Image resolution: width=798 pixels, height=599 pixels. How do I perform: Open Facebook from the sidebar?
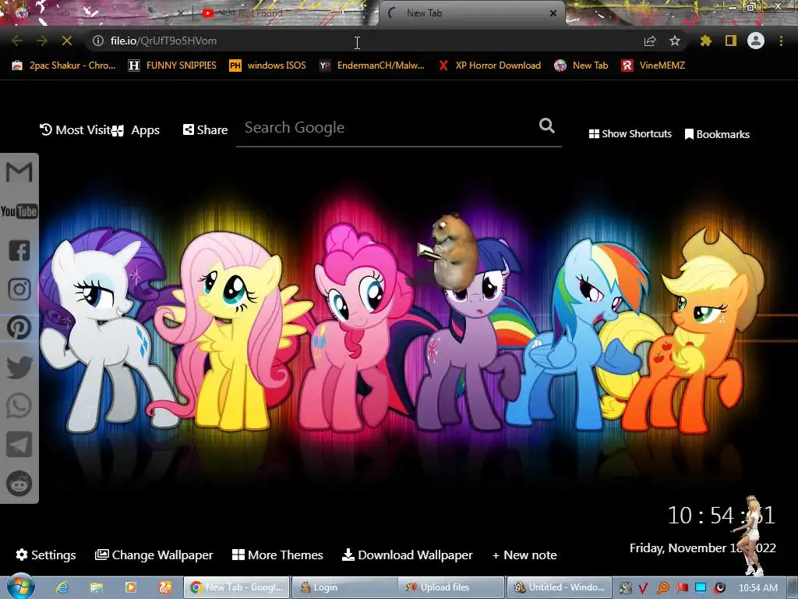[19, 250]
